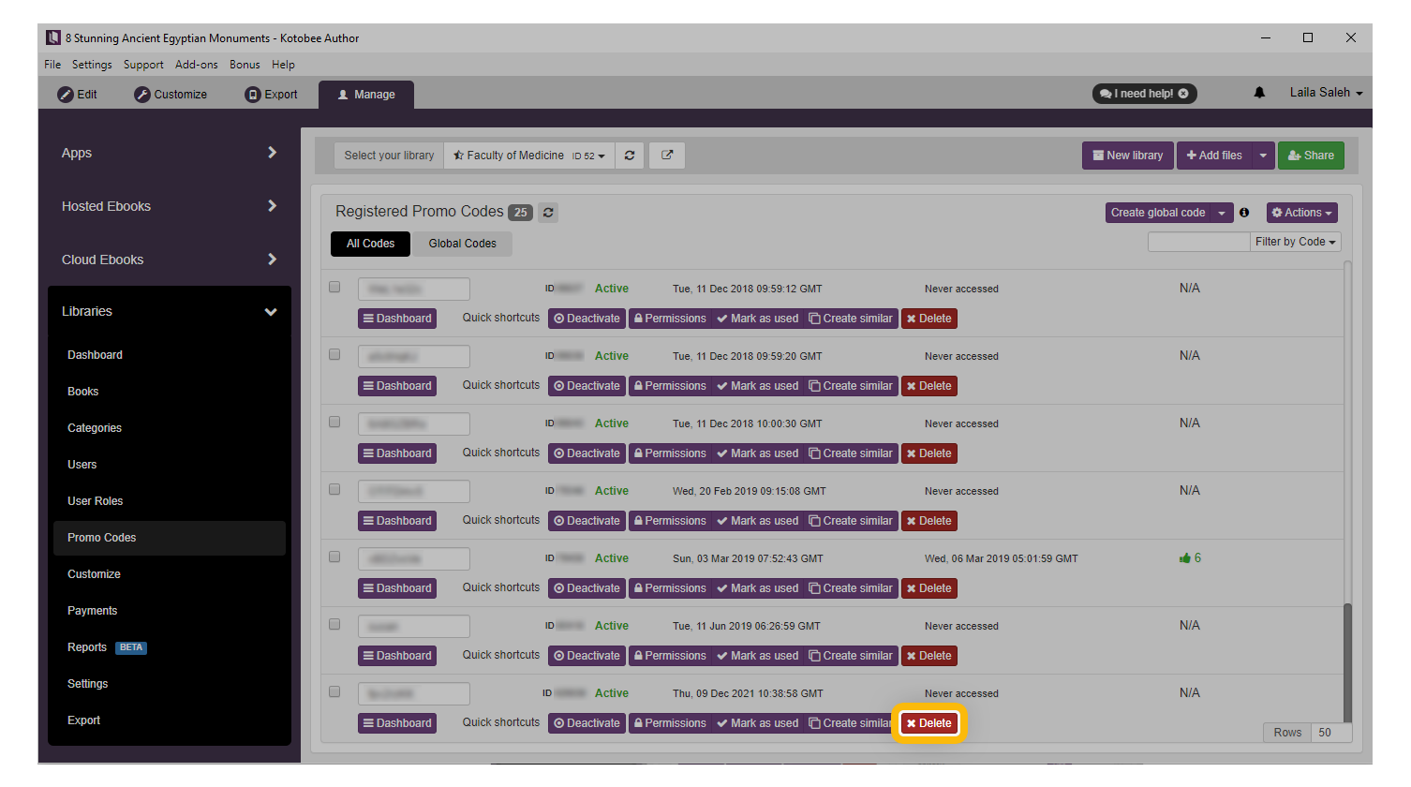
Task: Deactivate the 11 Dec 2018 09:59:20 code
Action: (x=587, y=386)
